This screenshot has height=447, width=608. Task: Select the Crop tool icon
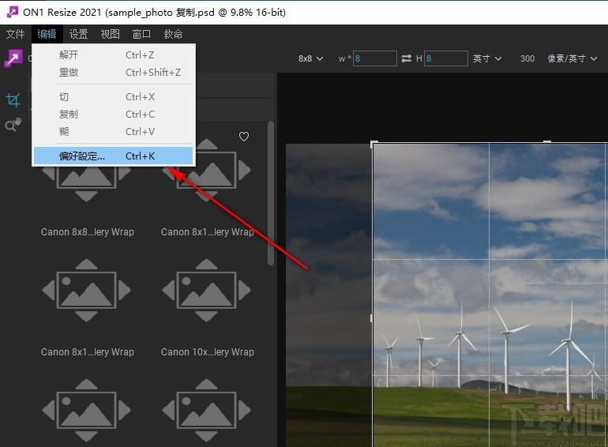[13, 100]
